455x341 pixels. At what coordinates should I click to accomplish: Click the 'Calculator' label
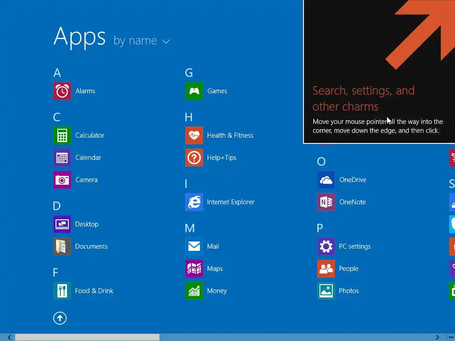(x=90, y=135)
